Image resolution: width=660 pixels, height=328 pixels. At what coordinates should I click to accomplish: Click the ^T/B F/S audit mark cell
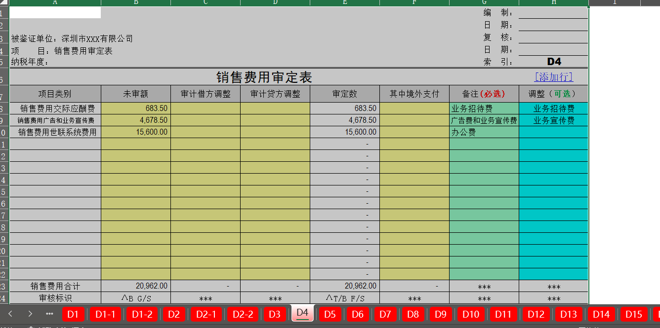tap(345, 298)
